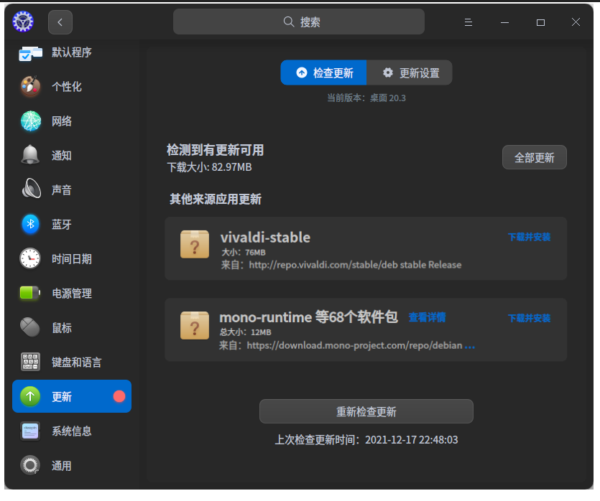The height and width of the screenshot is (501, 600).
Task: Click the 蓝牙 Bluetooth icon
Action: point(31,224)
